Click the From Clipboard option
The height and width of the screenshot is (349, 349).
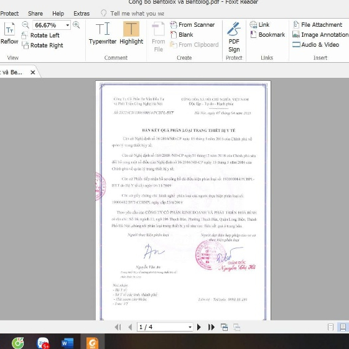coord(194,45)
